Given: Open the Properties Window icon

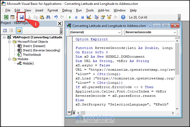Looking at the screenshot, I should pyautogui.click(x=103, y=17).
